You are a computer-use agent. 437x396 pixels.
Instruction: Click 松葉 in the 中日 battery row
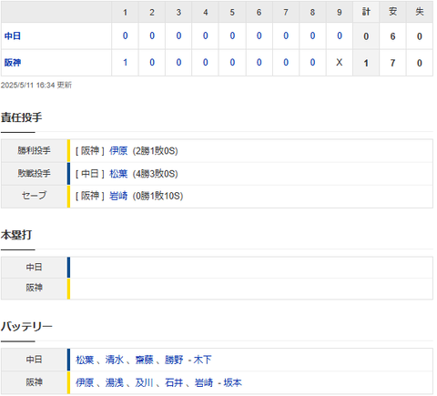[85, 360]
